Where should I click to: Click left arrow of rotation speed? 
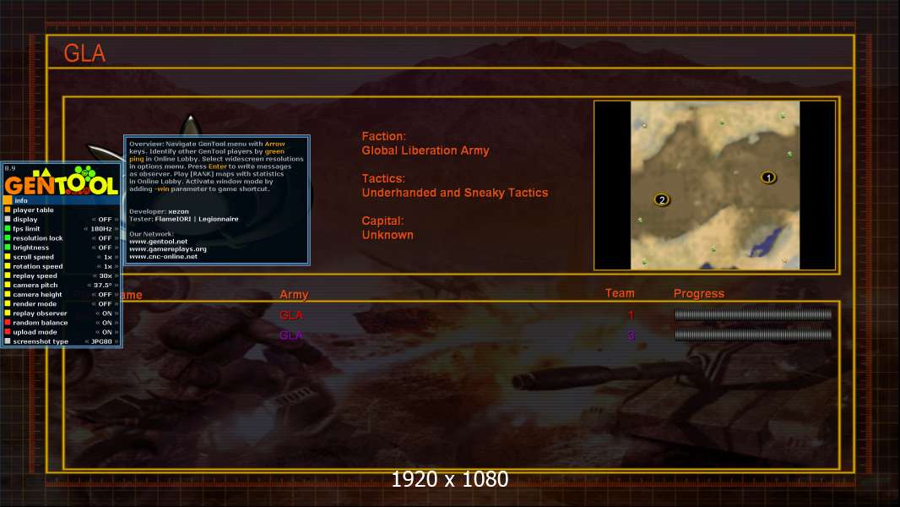(99, 266)
